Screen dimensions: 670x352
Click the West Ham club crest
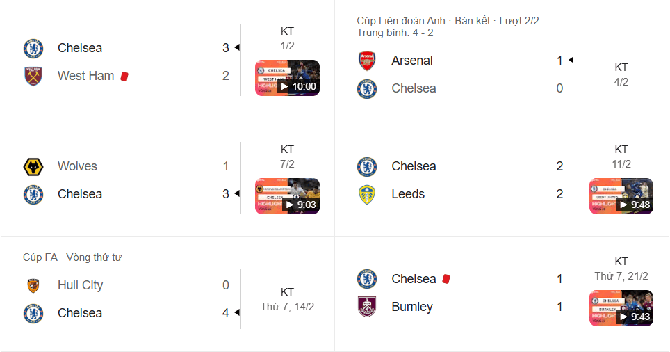click(x=33, y=76)
